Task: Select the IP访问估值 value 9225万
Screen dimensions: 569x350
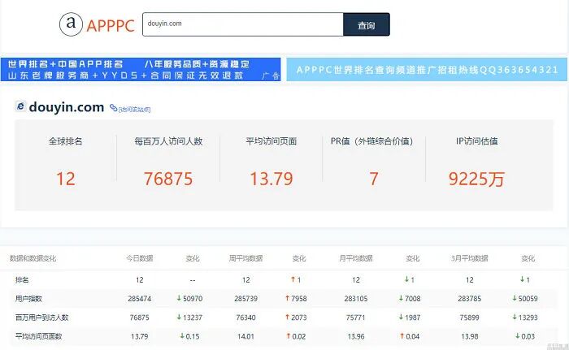Action: (476, 179)
